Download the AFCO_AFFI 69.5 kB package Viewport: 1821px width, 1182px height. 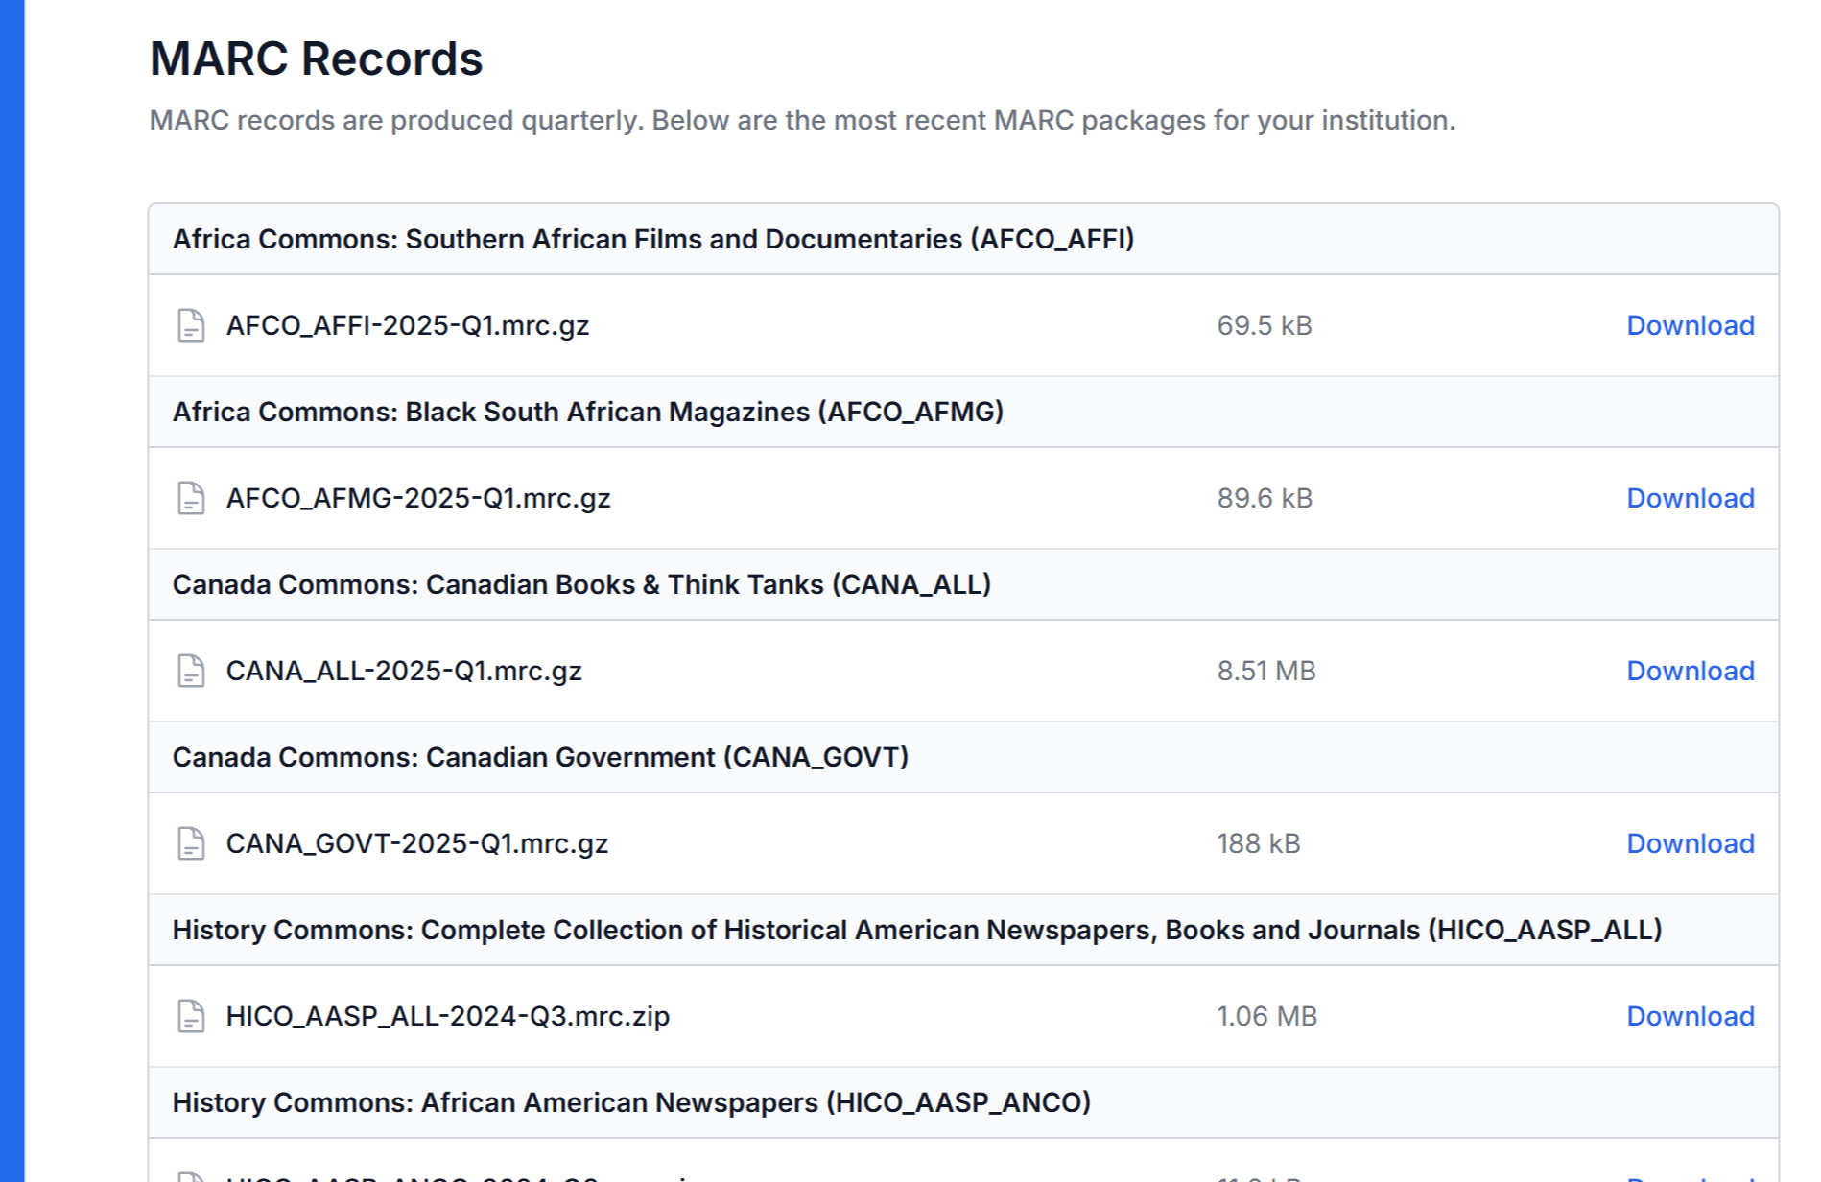pyautogui.click(x=1690, y=325)
